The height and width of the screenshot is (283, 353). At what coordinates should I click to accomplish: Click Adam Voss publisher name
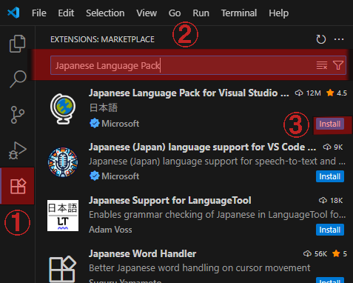pos(110,230)
